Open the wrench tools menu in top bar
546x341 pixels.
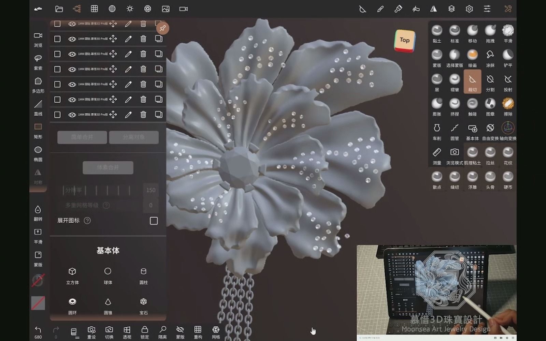(x=508, y=9)
